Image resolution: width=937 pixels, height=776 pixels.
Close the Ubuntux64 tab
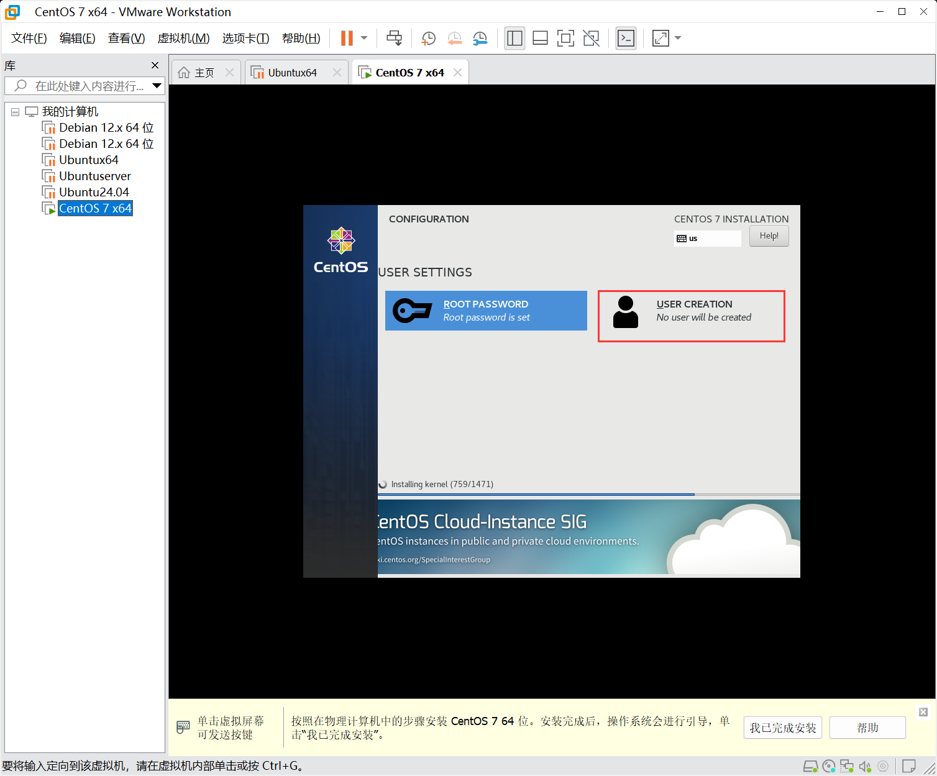click(x=337, y=73)
